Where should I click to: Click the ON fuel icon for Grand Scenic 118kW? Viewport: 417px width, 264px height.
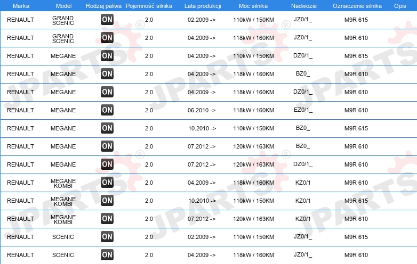coord(107,38)
